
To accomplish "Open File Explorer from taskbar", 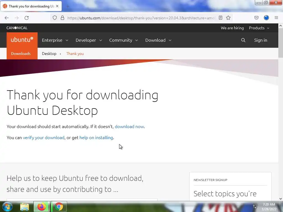I will pos(25,207).
